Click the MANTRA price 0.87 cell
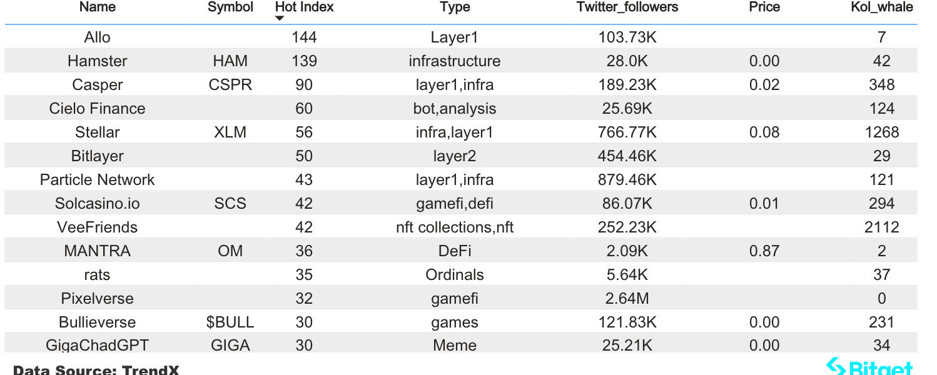The image size is (937, 375). pos(764,251)
